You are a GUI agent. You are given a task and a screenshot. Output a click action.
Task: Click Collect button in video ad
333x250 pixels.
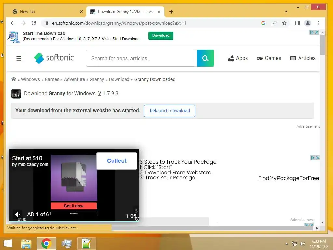[117, 161]
